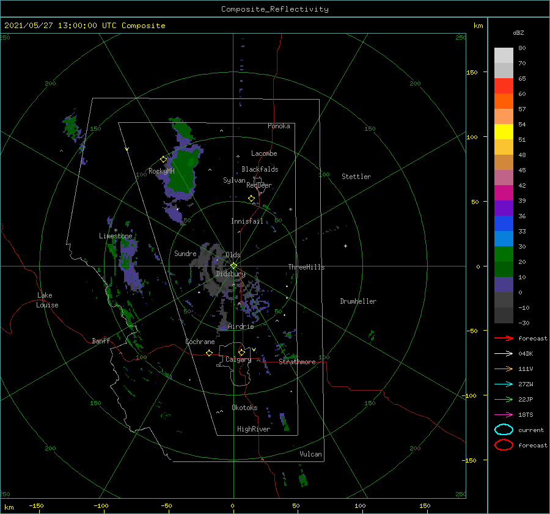Click the Airdrie label

(241, 326)
